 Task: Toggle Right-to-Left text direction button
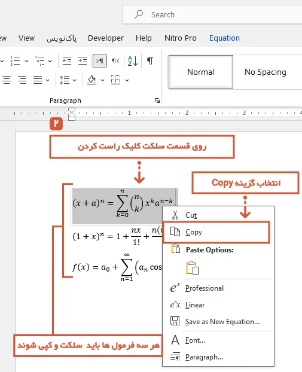[115, 61]
